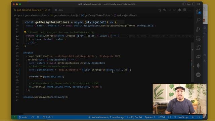Click the webcam video thumbnail
The image size is (215, 121).
179,99
